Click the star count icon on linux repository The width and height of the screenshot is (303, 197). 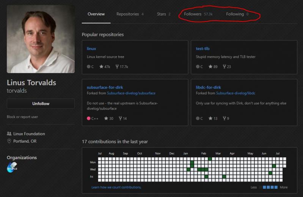pos(102,67)
